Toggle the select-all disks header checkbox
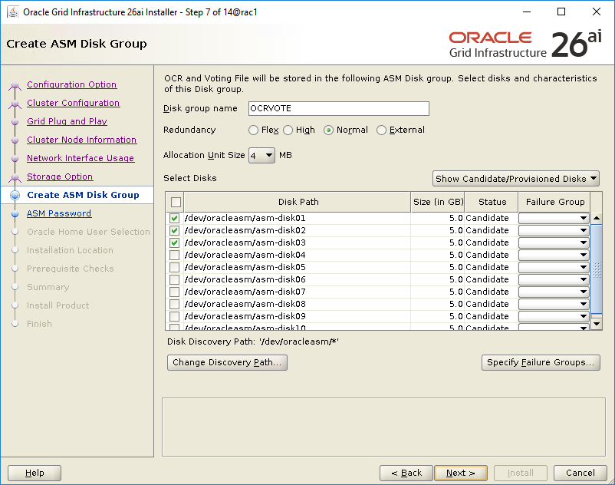The image size is (615, 485). pyautogui.click(x=176, y=202)
